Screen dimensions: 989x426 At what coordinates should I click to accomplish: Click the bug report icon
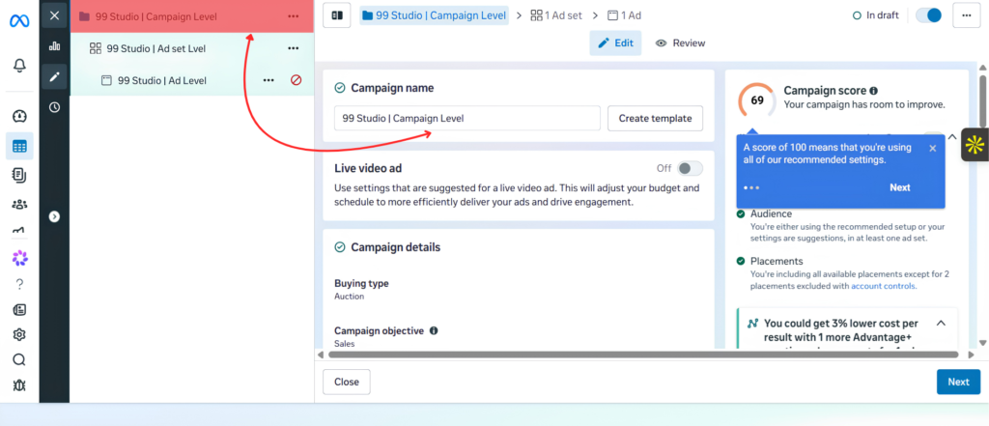pos(19,385)
